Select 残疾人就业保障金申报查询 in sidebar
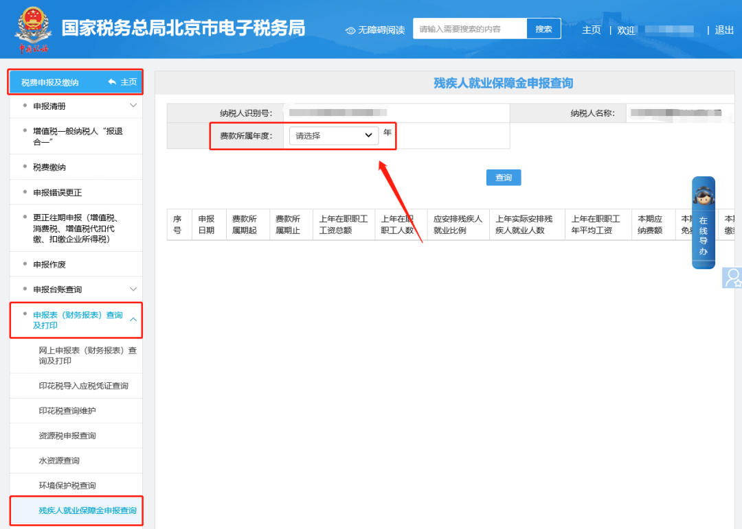This screenshot has width=742, height=529. [x=87, y=510]
